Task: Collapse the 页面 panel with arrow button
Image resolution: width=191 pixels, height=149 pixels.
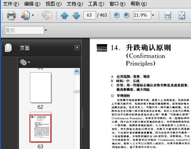Action: tap(77, 47)
